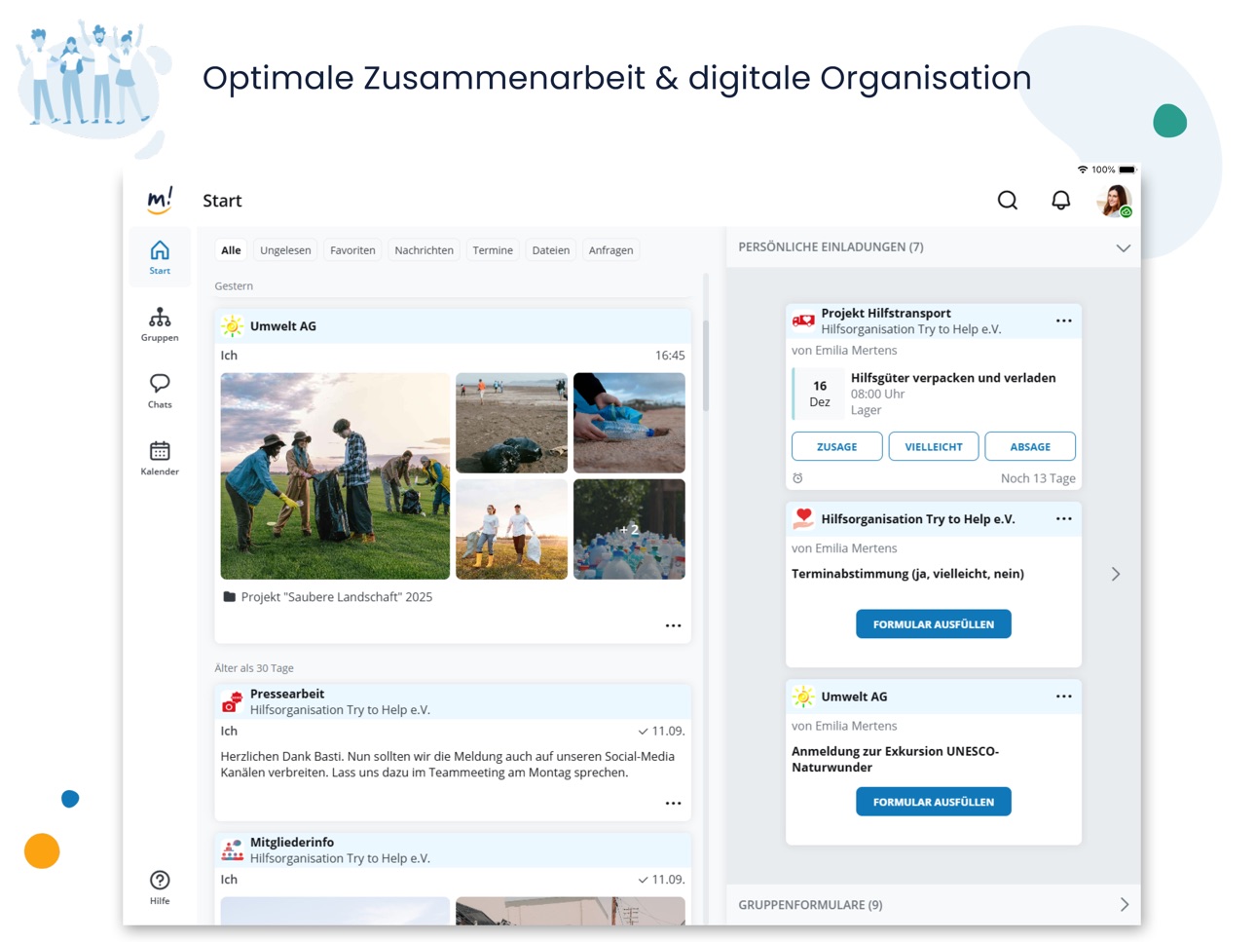Fill out Exkursion UNESCO-Naturwunder form
Screen dimensions: 1256x942
pos(934,802)
